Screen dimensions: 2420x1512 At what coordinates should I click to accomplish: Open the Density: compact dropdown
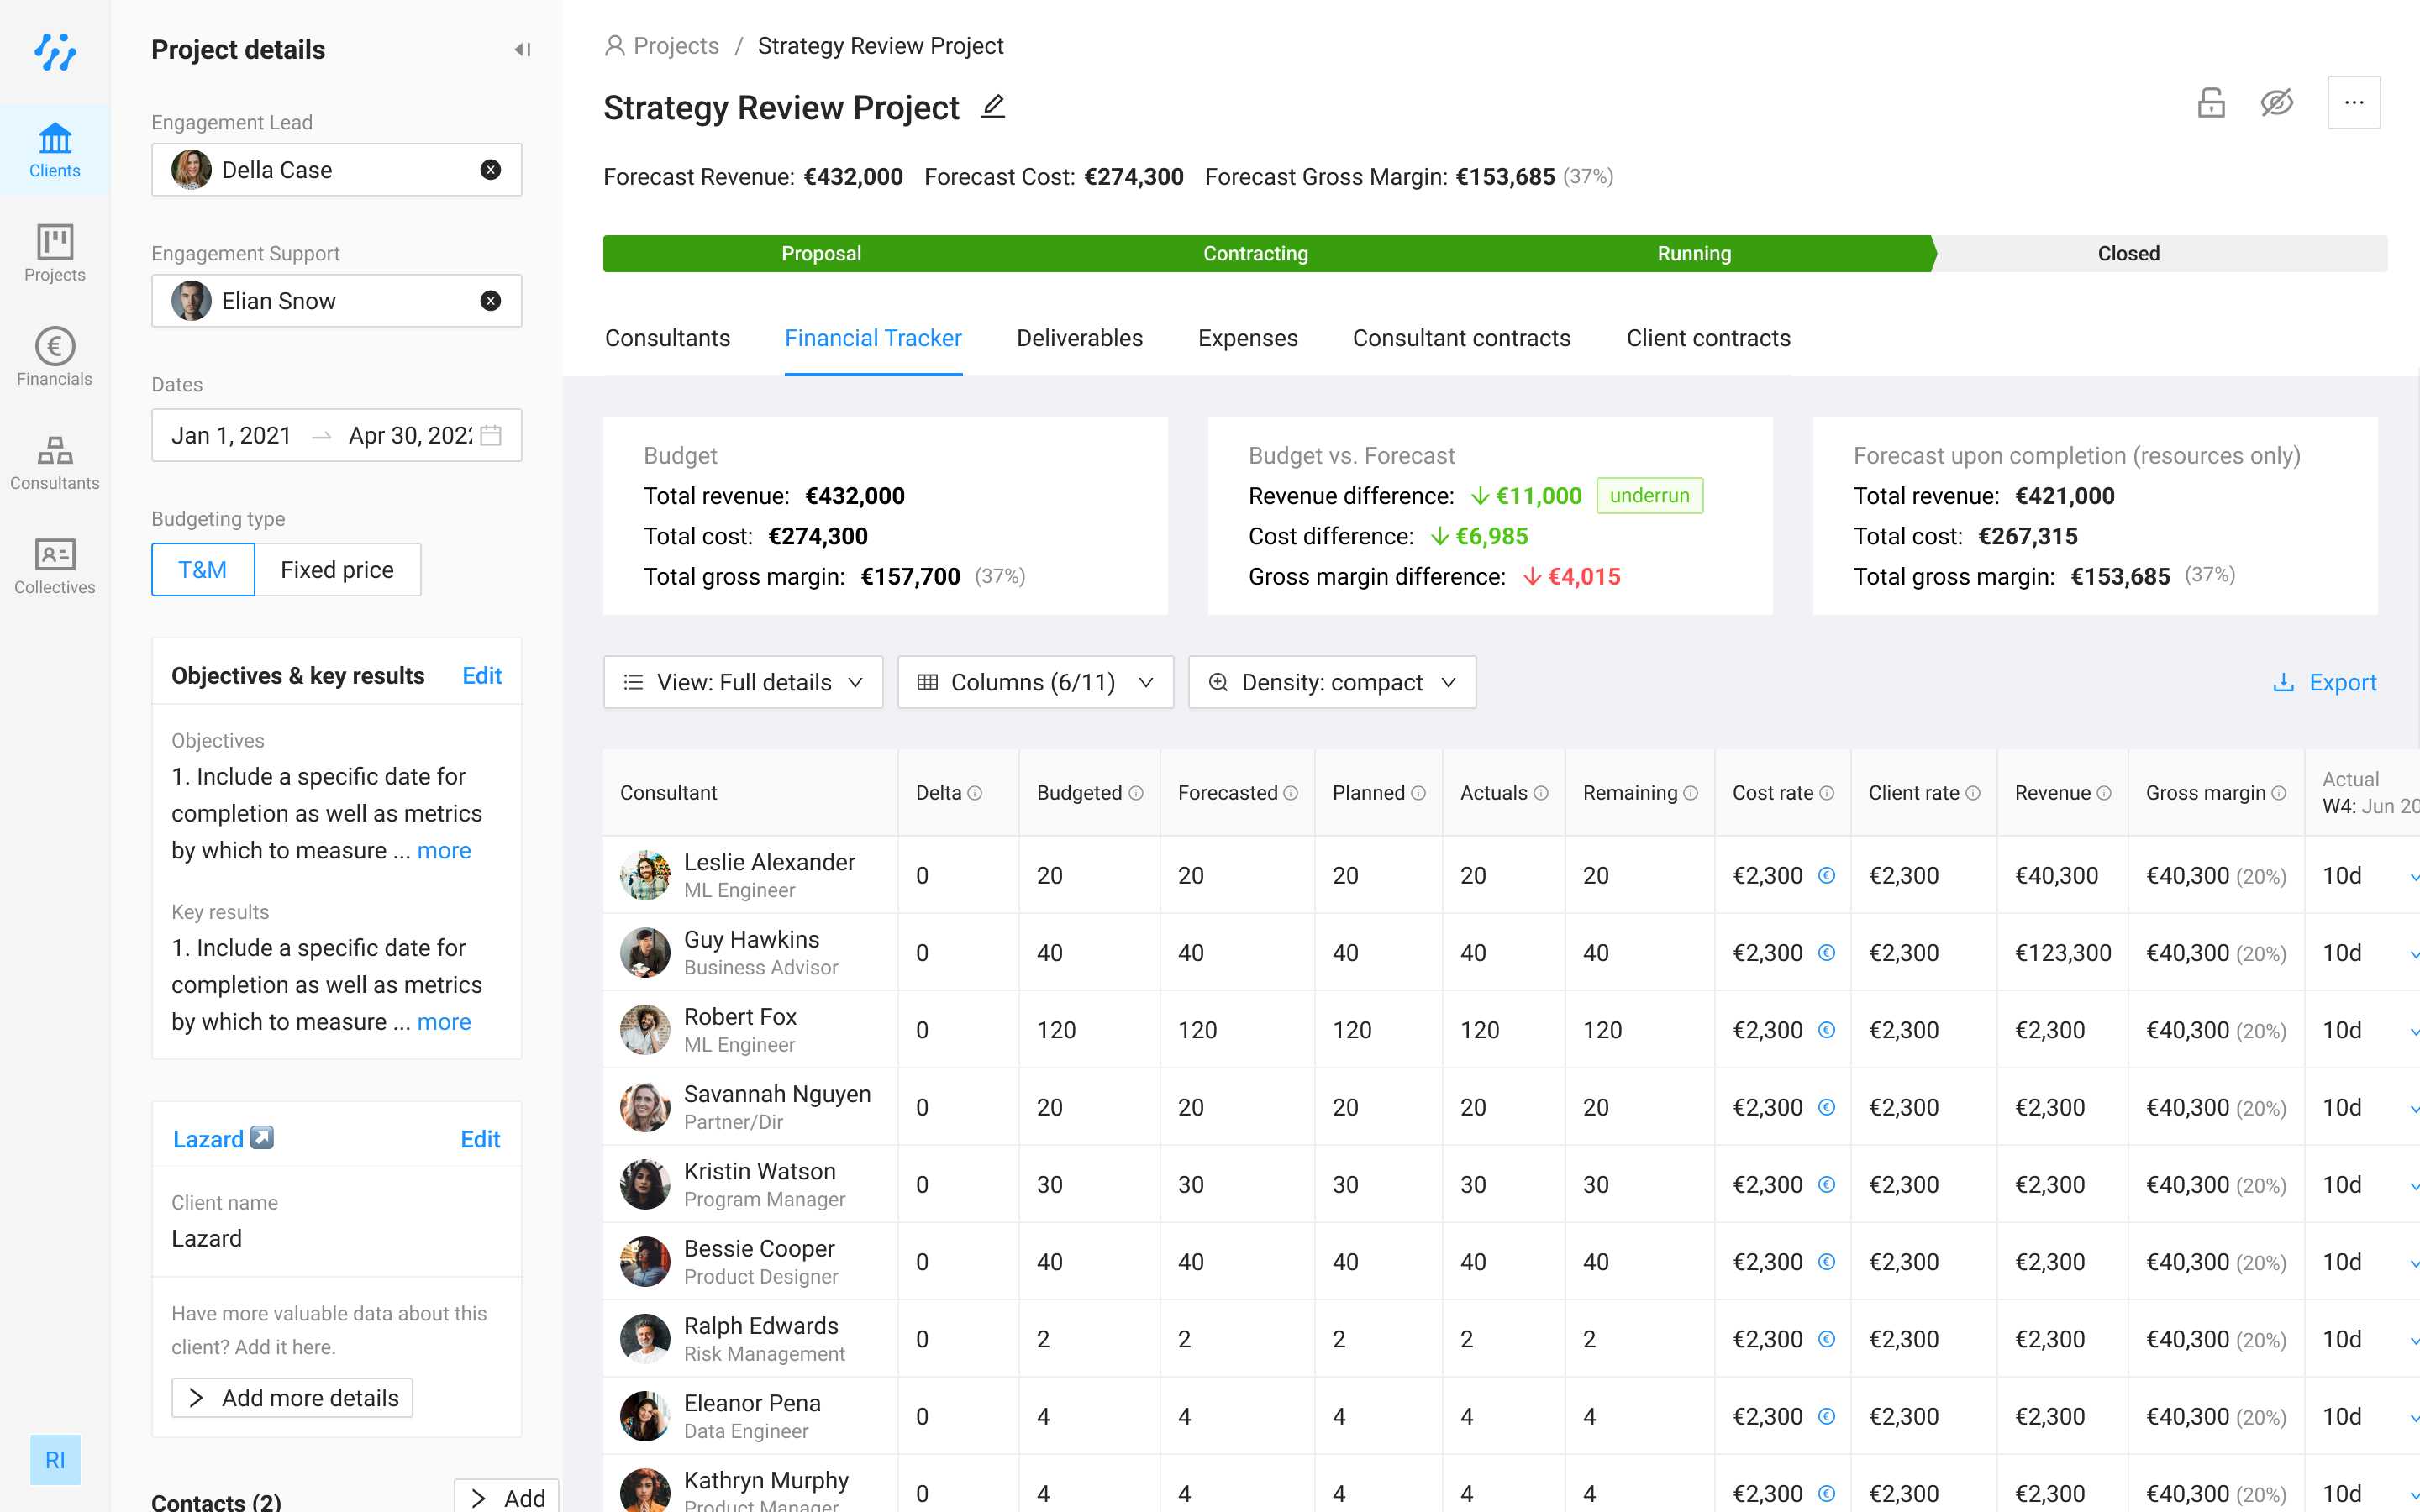point(1331,682)
